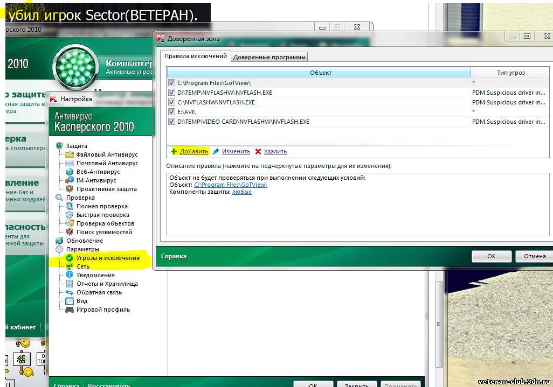Click the shield icon beside Защита
Screen dimensions: 553x387
[59, 146]
